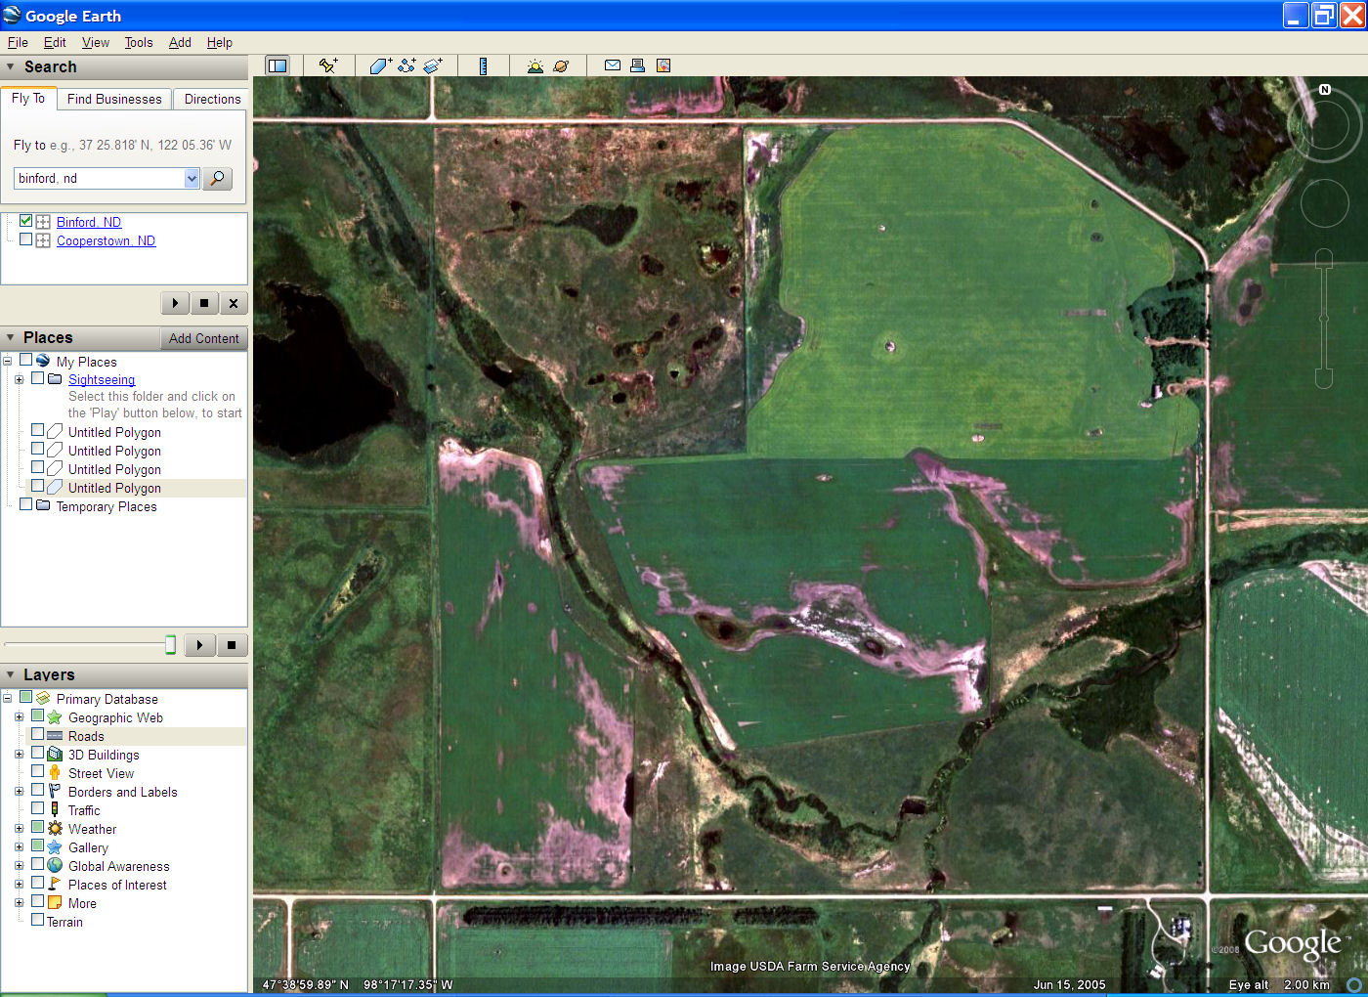Toggle the sidebar panel icon
Screen dimensions: 1368x997
[278, 65]
